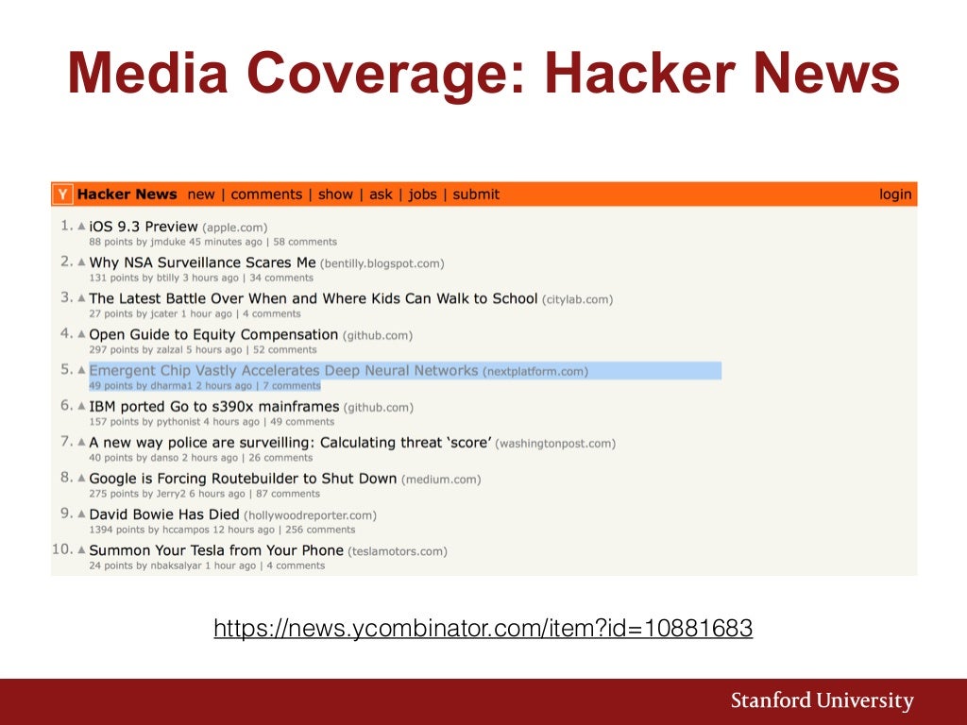Click the bentilly.blogspot.com domain link
Image resolution: width=967 pixels, height=725 pixels.
pos(382,264)
